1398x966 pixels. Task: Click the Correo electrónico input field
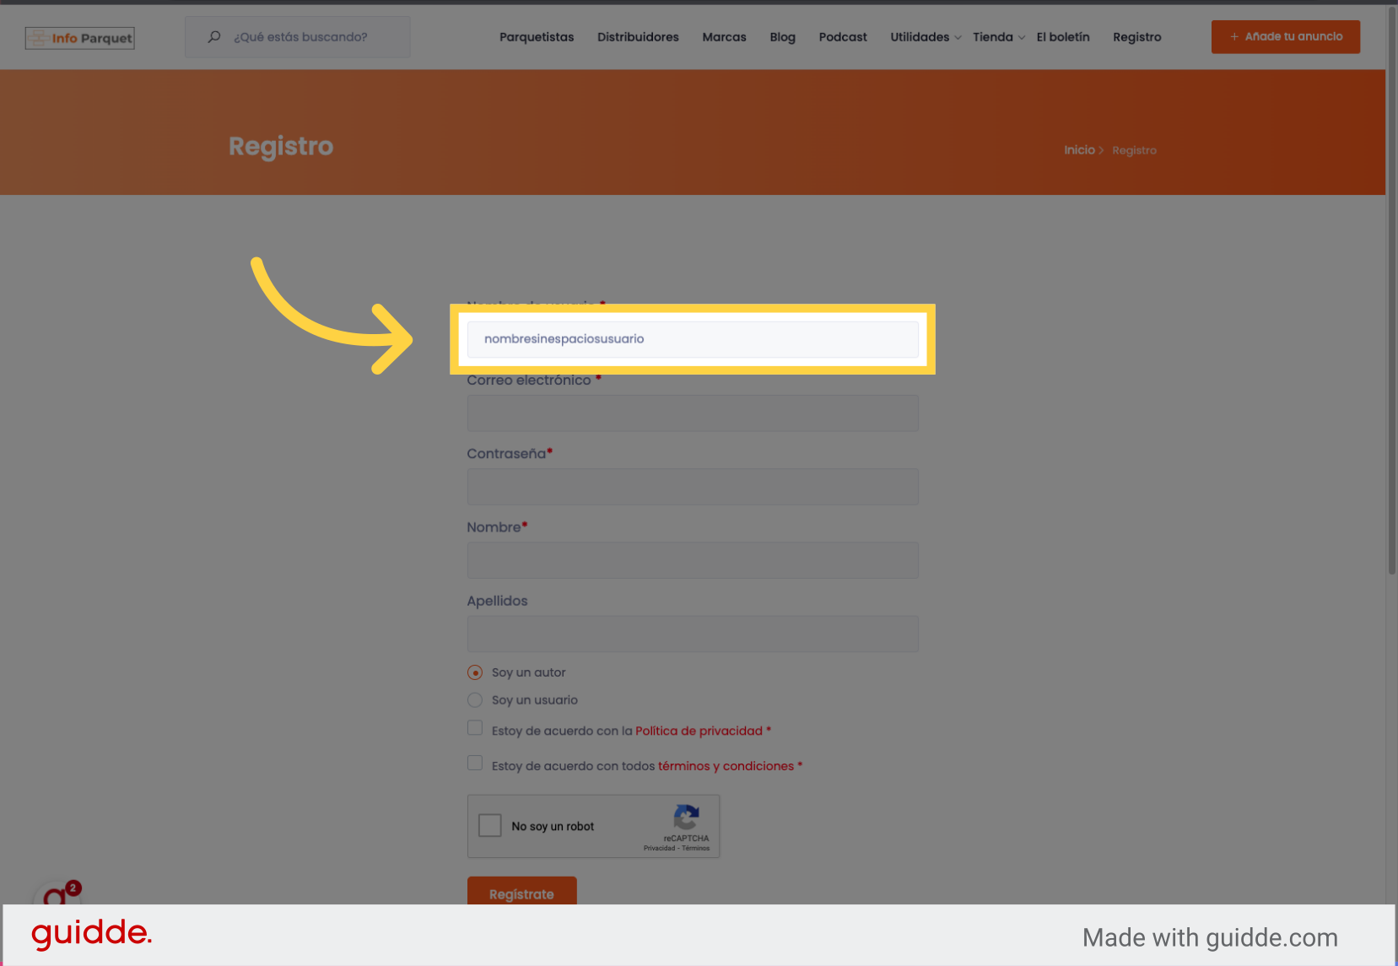[x=693, y=413]
